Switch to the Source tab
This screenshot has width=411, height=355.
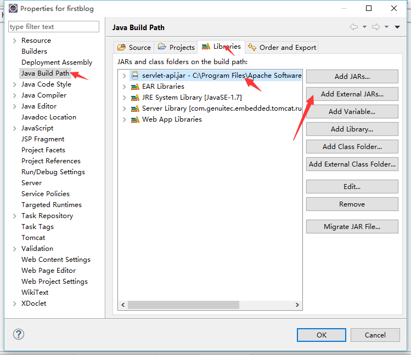pyautogui.click(x=134, y=47)
